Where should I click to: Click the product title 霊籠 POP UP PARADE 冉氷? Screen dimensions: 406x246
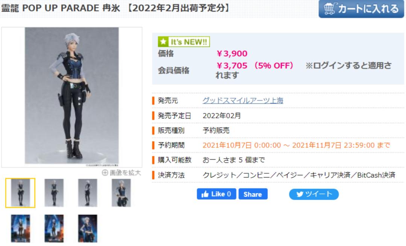[x=61, y=8]
